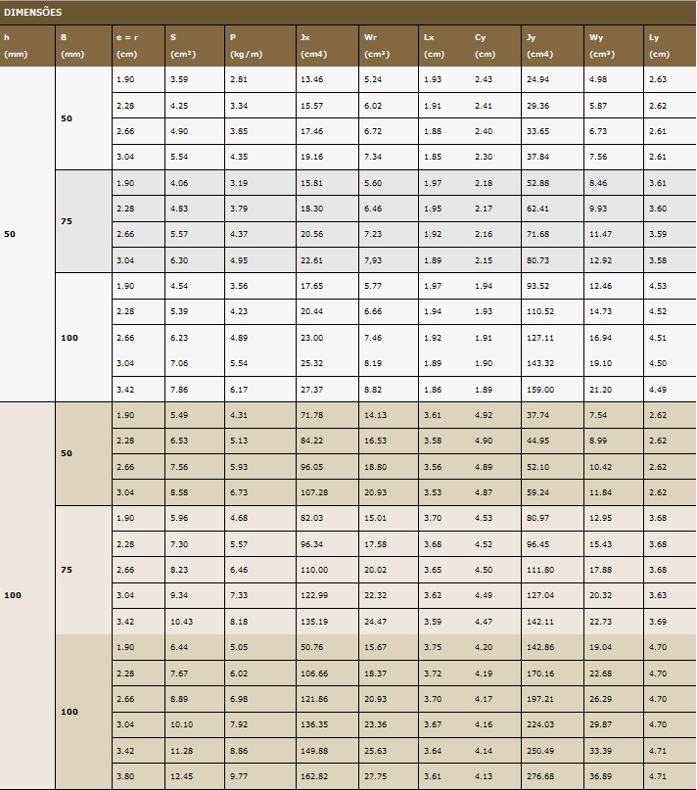Select the Jx value 162.82
697x790 pixels.
(x=314, y=776)
